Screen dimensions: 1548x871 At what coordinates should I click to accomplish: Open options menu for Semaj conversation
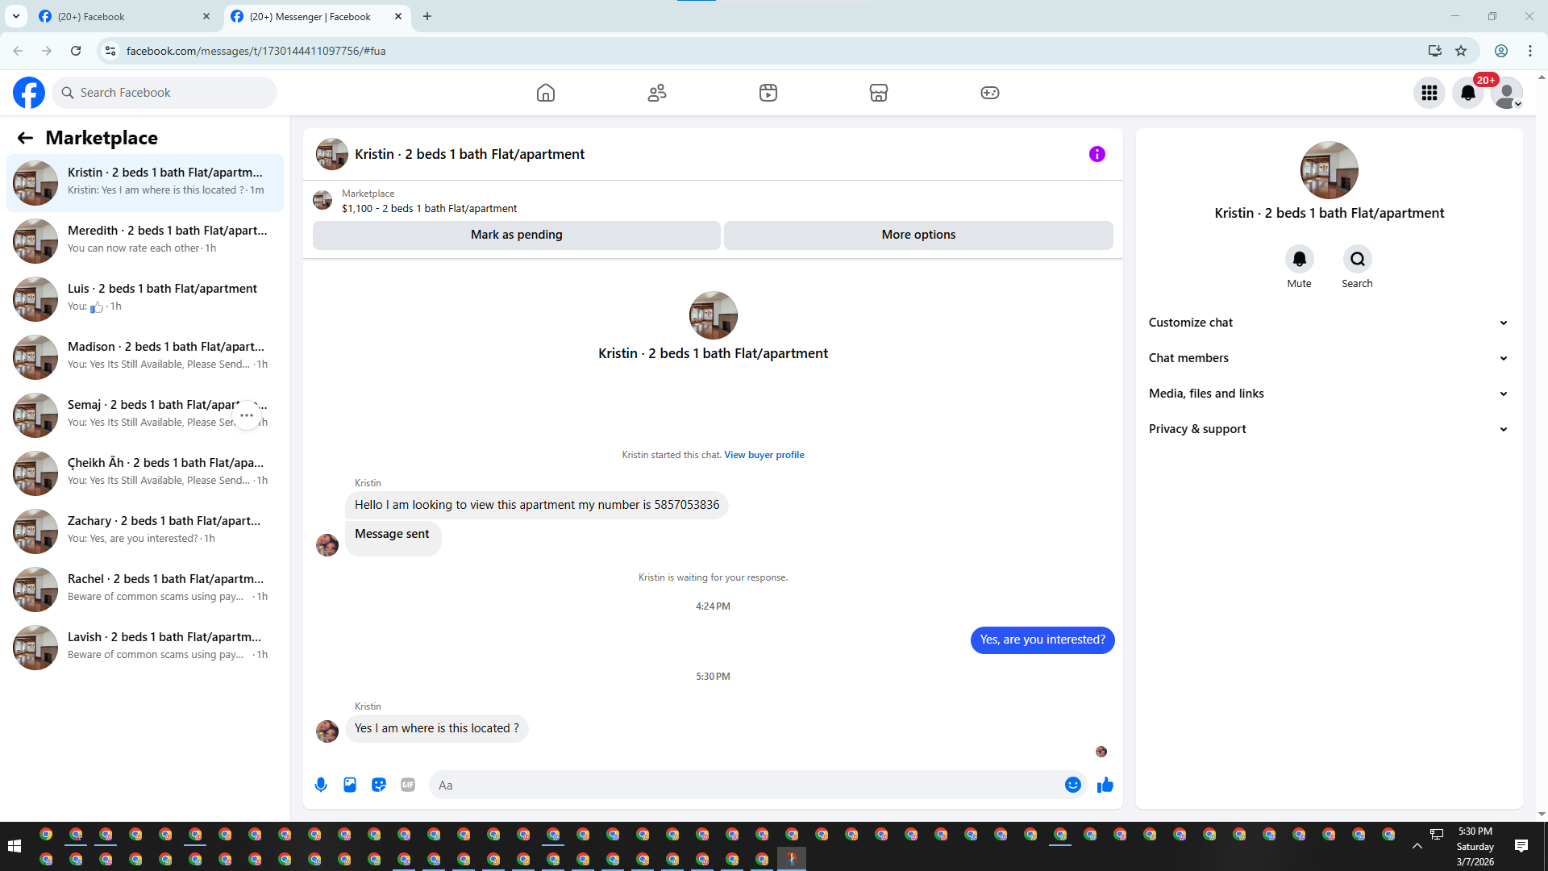tap(247, 415)
